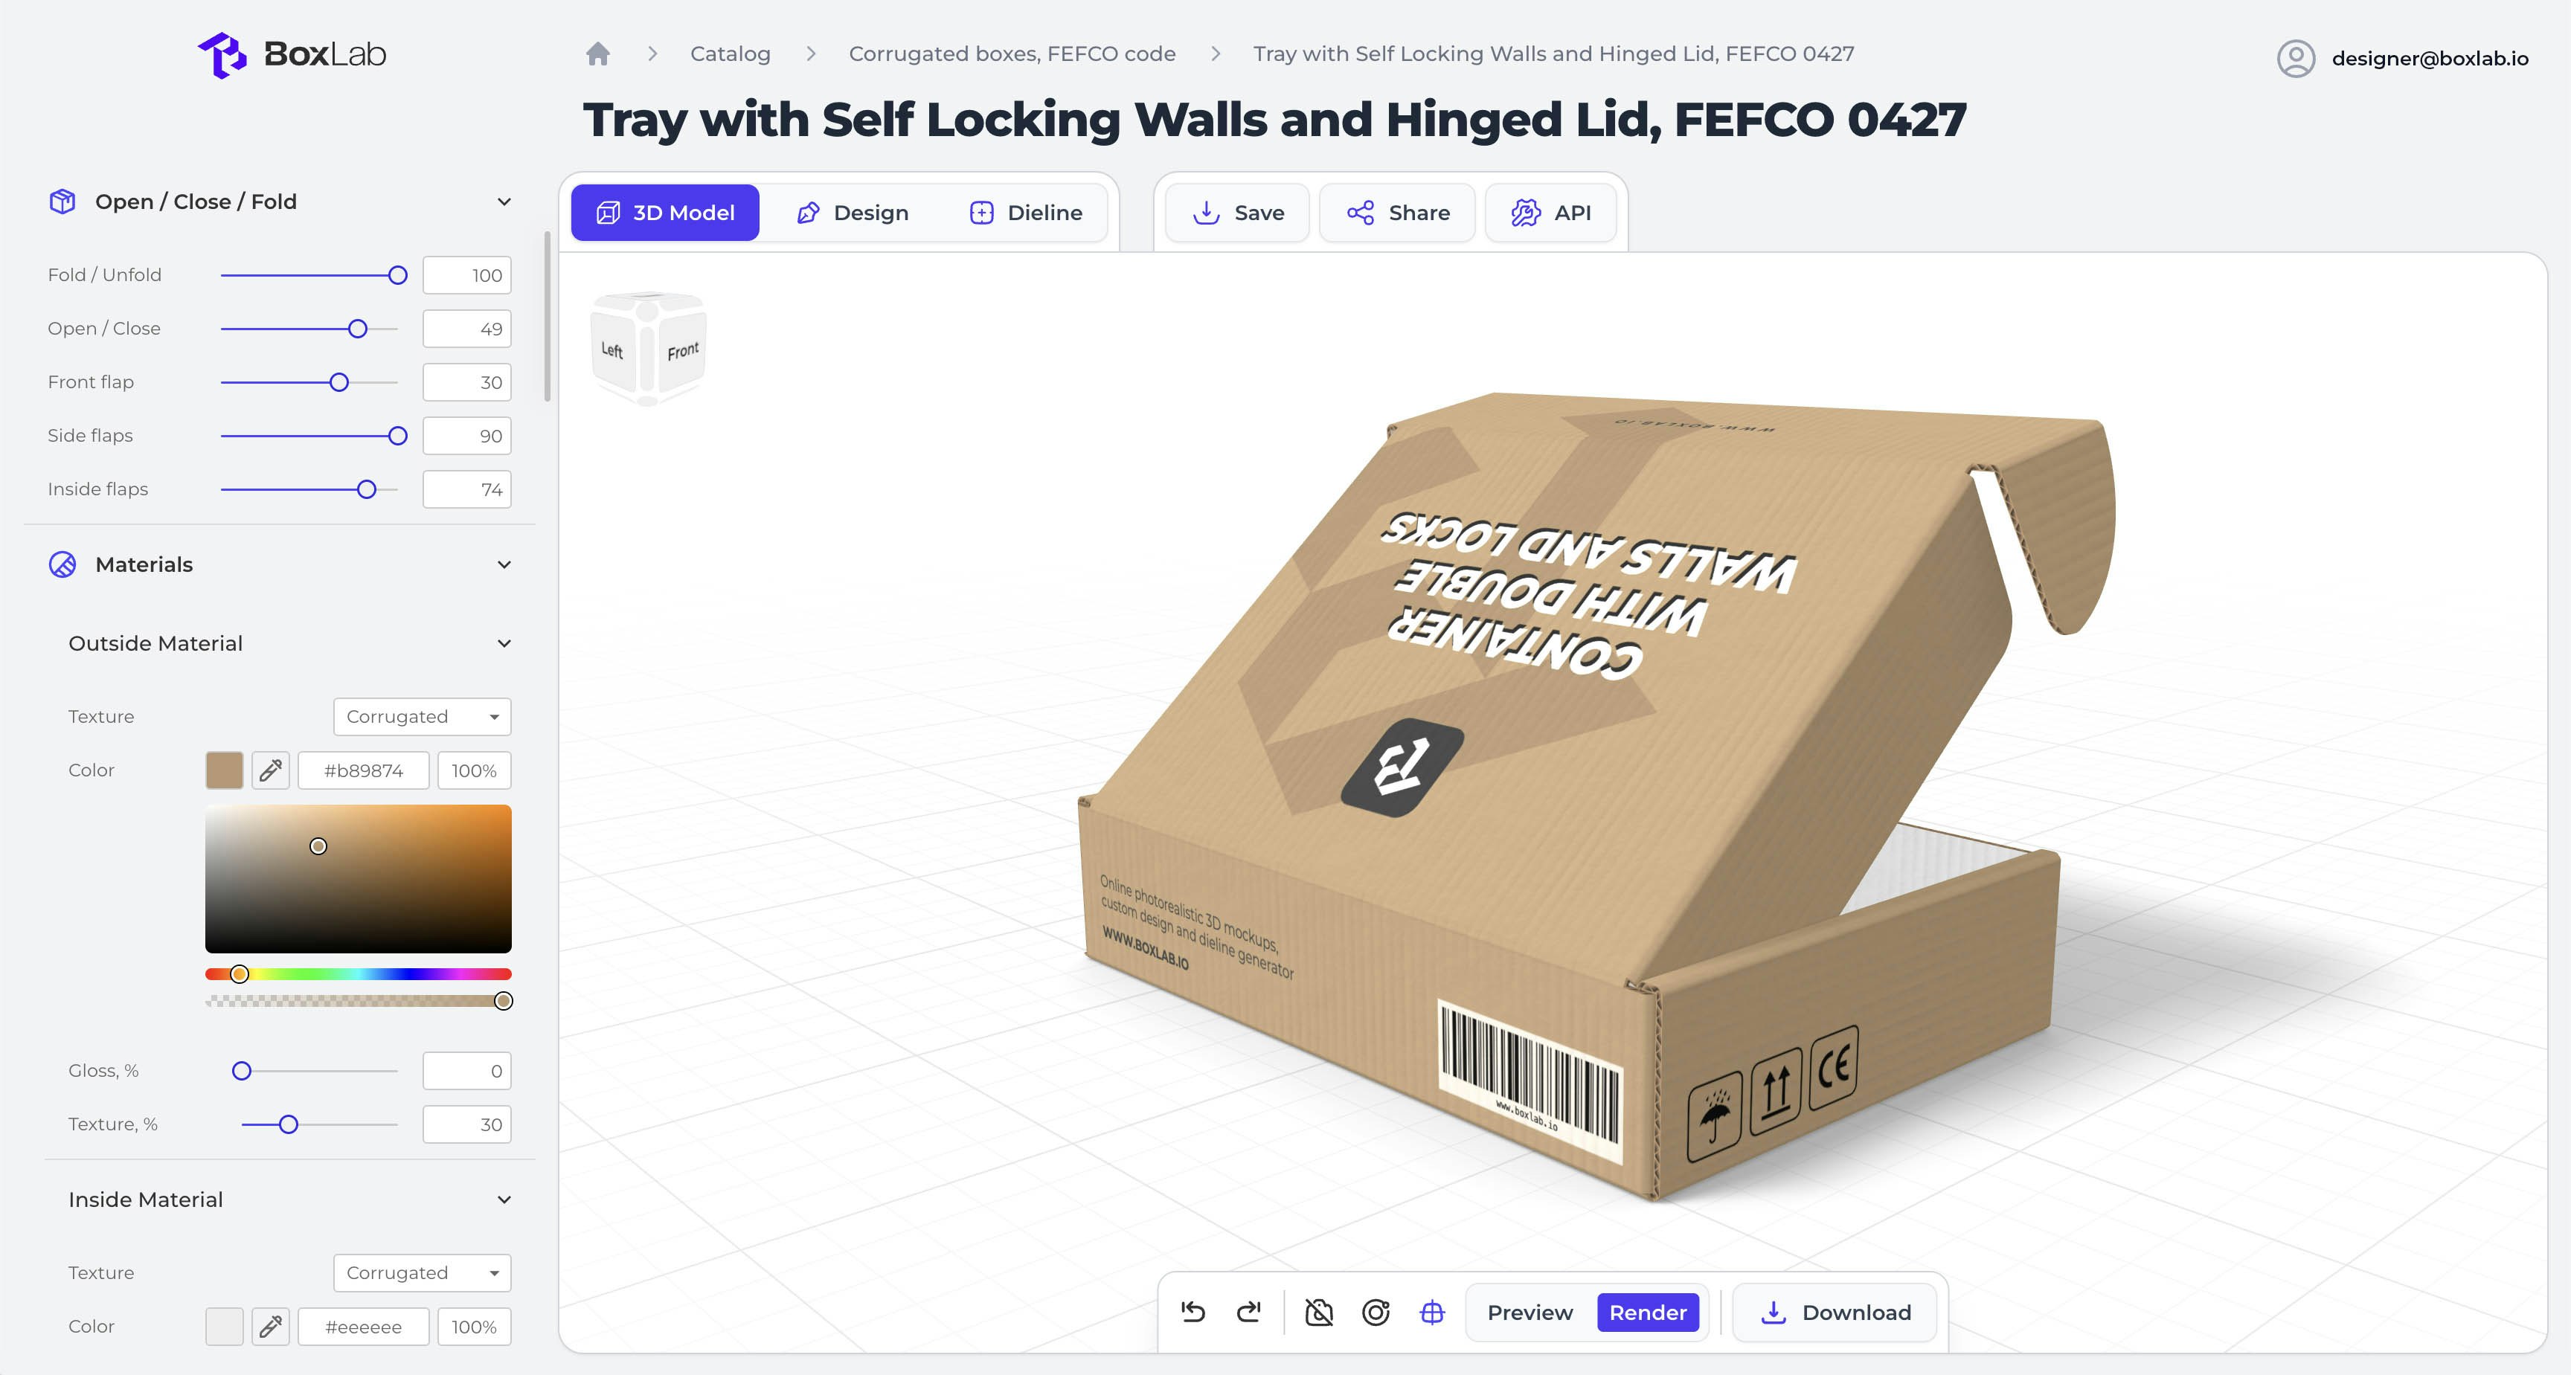Click the Download button

tap(1835, 1312)
